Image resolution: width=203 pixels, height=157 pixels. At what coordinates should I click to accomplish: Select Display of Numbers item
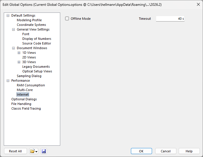click(x=37, y=39)
